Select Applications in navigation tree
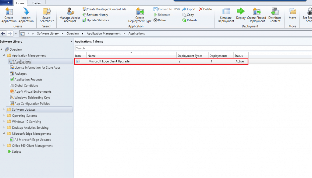312x178 pixels. (23, 62)
